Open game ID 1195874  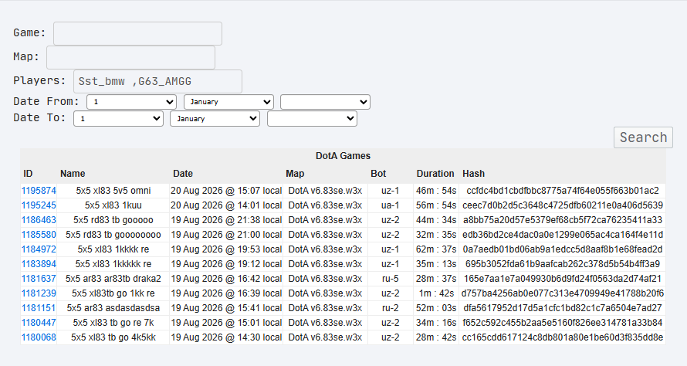(39, 191)
